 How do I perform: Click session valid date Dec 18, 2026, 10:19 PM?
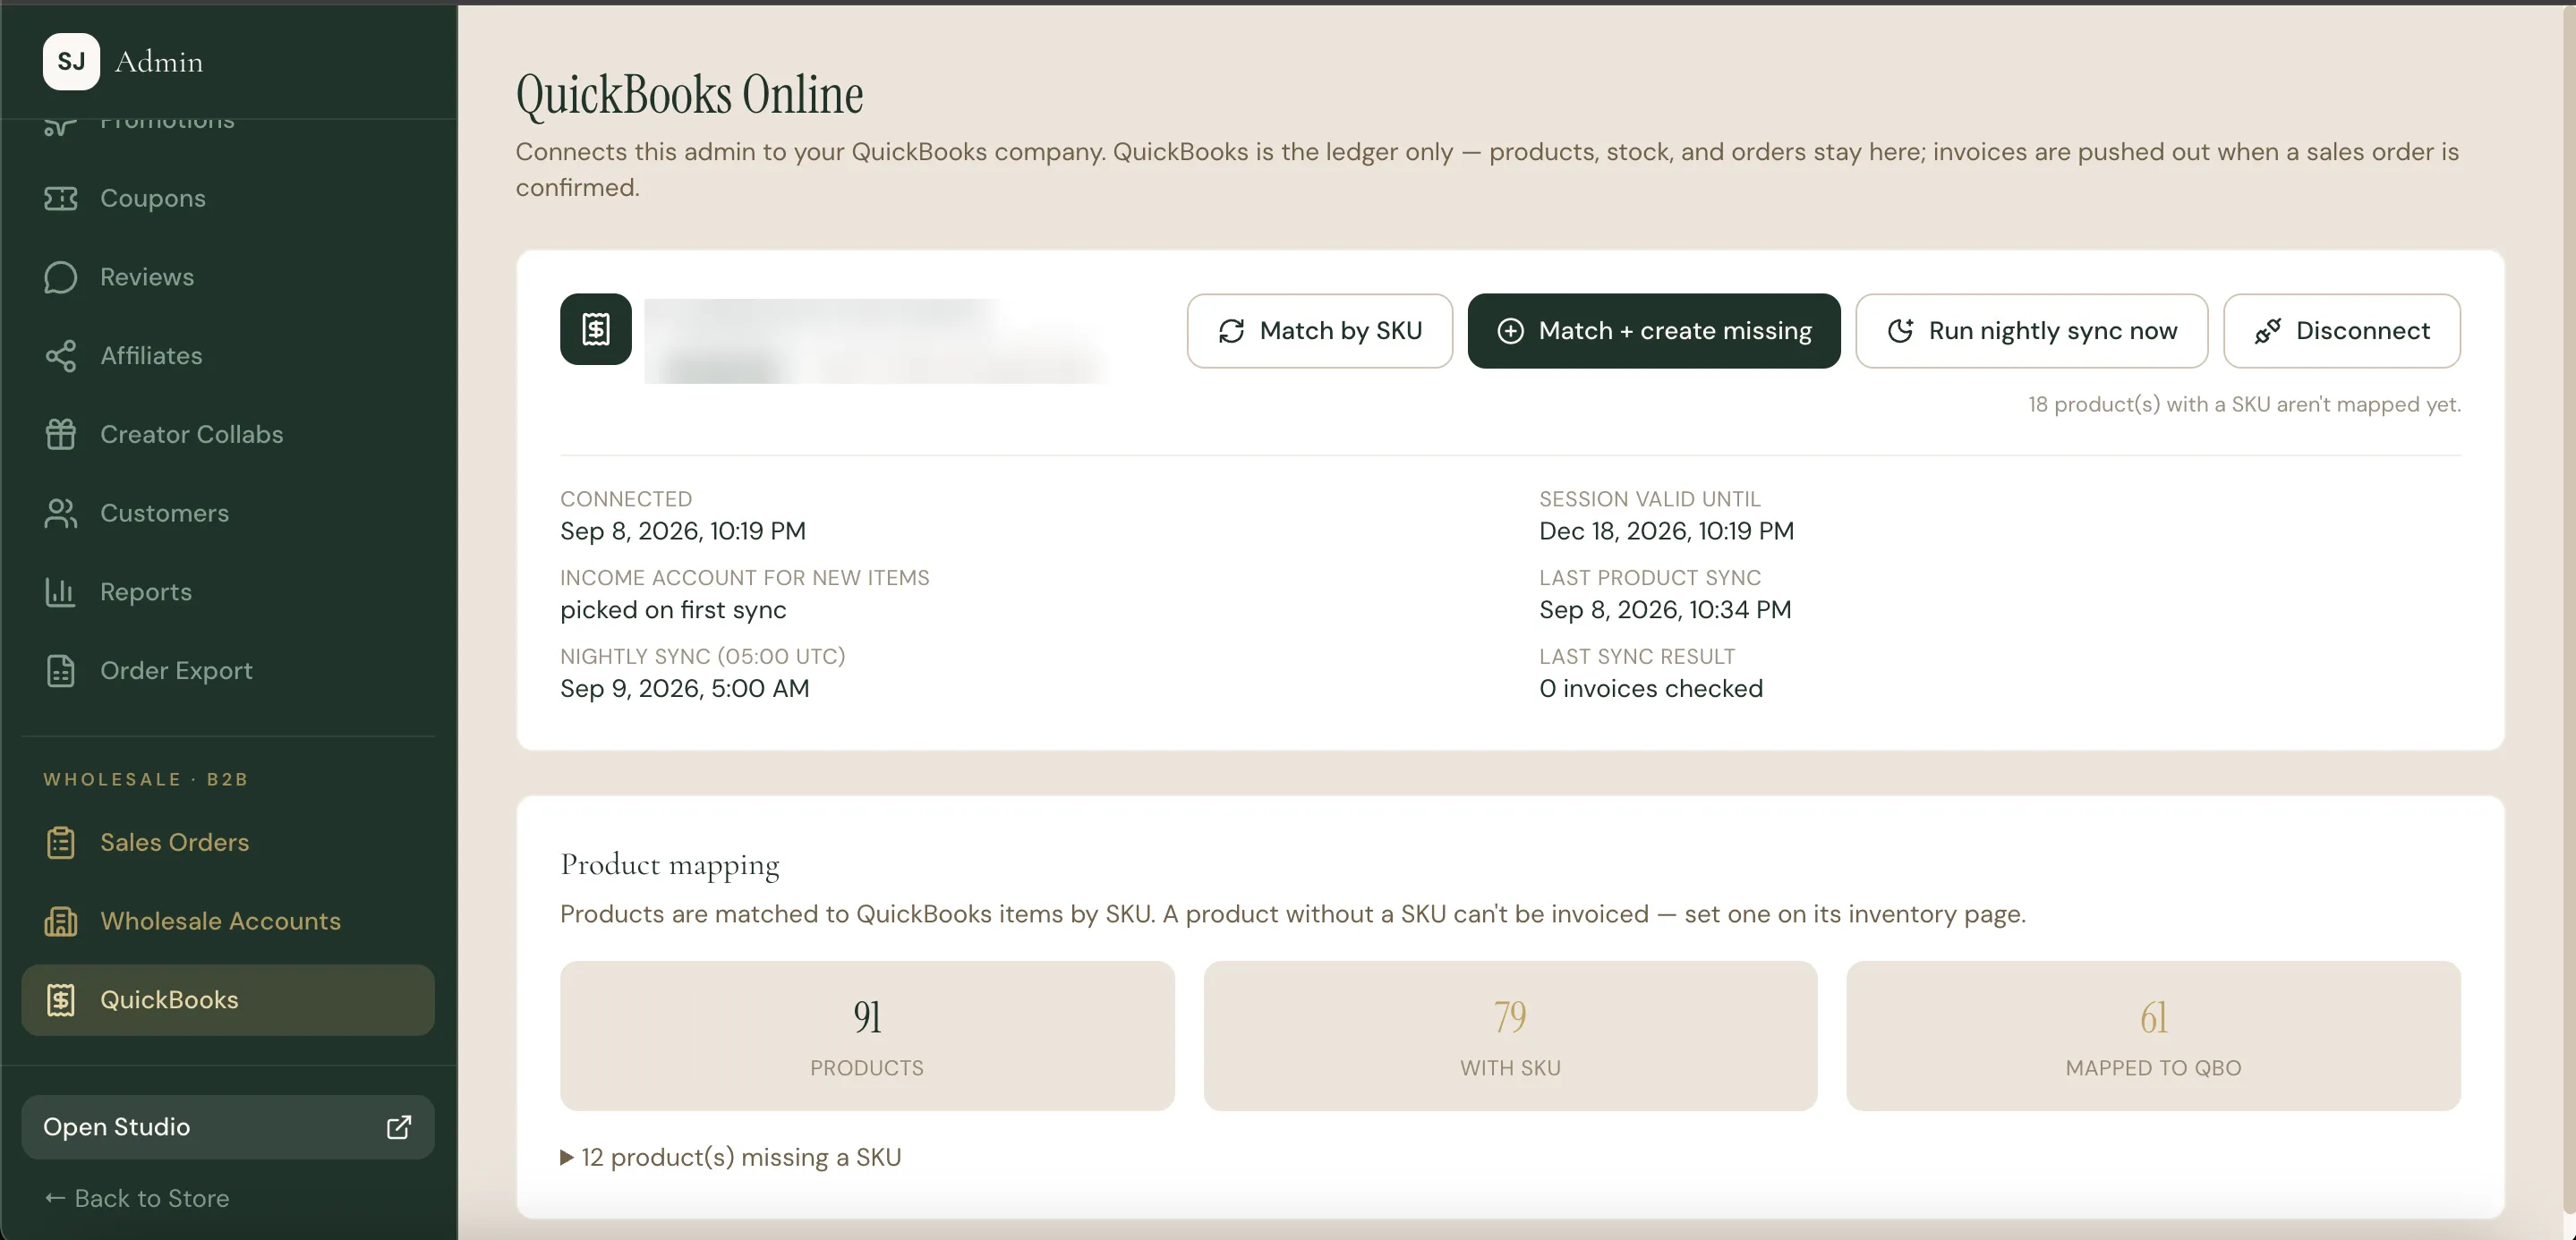[1666, 531]
